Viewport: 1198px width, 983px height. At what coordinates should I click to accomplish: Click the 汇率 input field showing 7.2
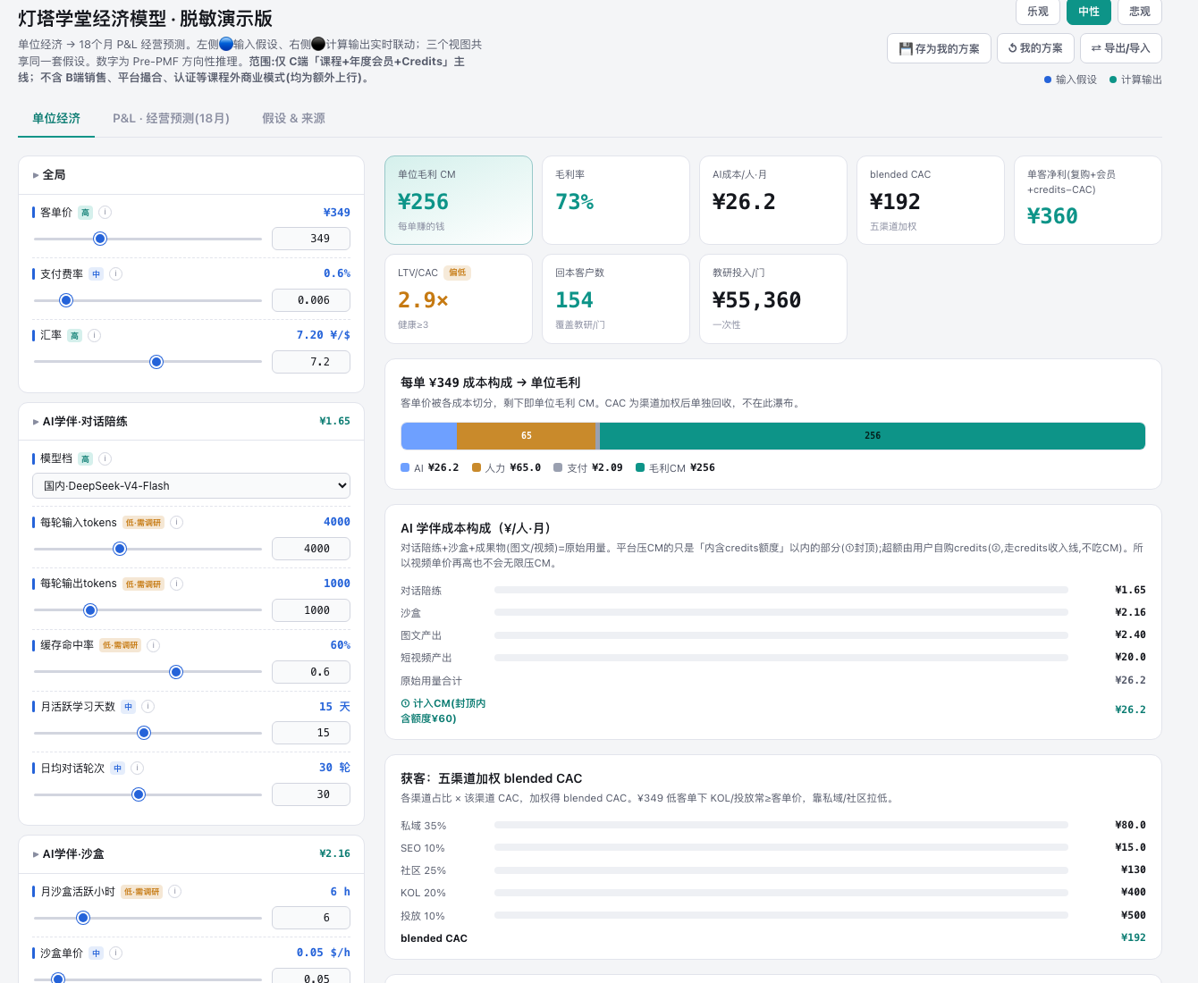[x=311, y=362]
